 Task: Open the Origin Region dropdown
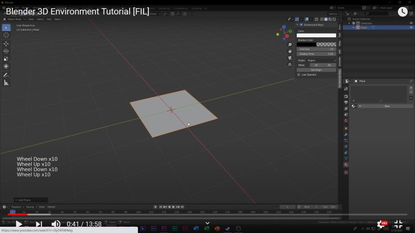(321, 61)
